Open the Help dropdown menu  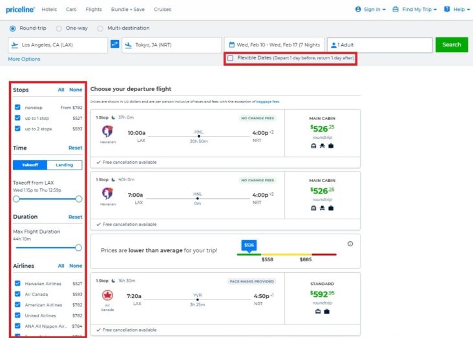point(457,9)
